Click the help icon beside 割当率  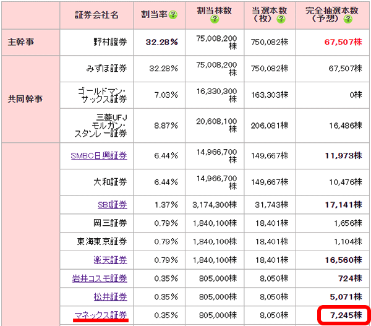tap(173, 15)
